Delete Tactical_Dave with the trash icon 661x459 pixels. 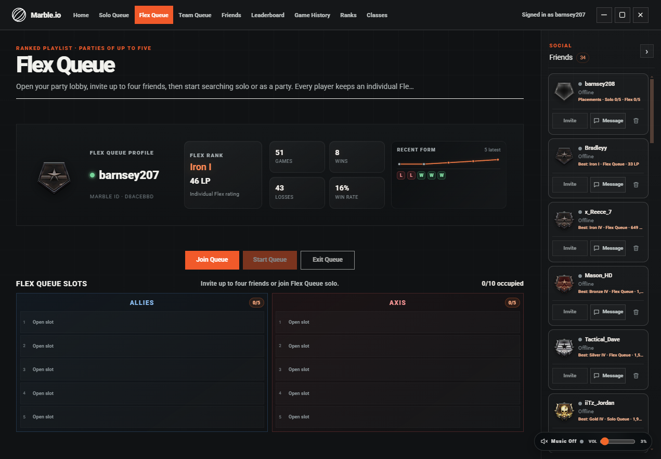(x=636, y=376)
